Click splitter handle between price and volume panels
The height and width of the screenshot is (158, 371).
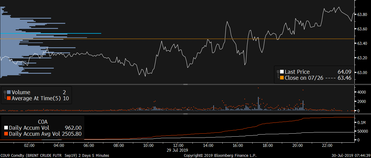185,85
